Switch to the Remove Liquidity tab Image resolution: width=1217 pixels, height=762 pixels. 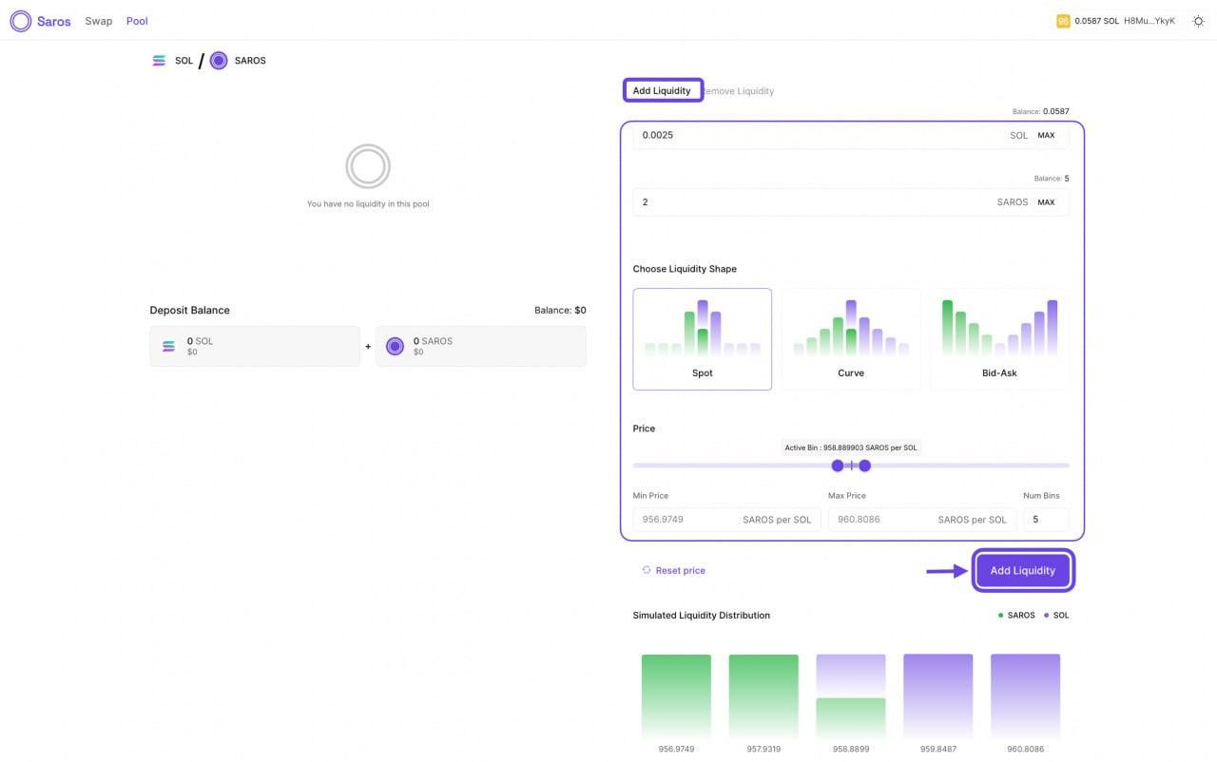[741, 91]
